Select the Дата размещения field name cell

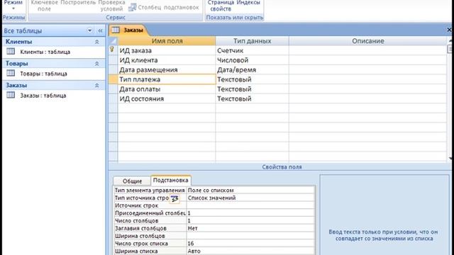167,69
